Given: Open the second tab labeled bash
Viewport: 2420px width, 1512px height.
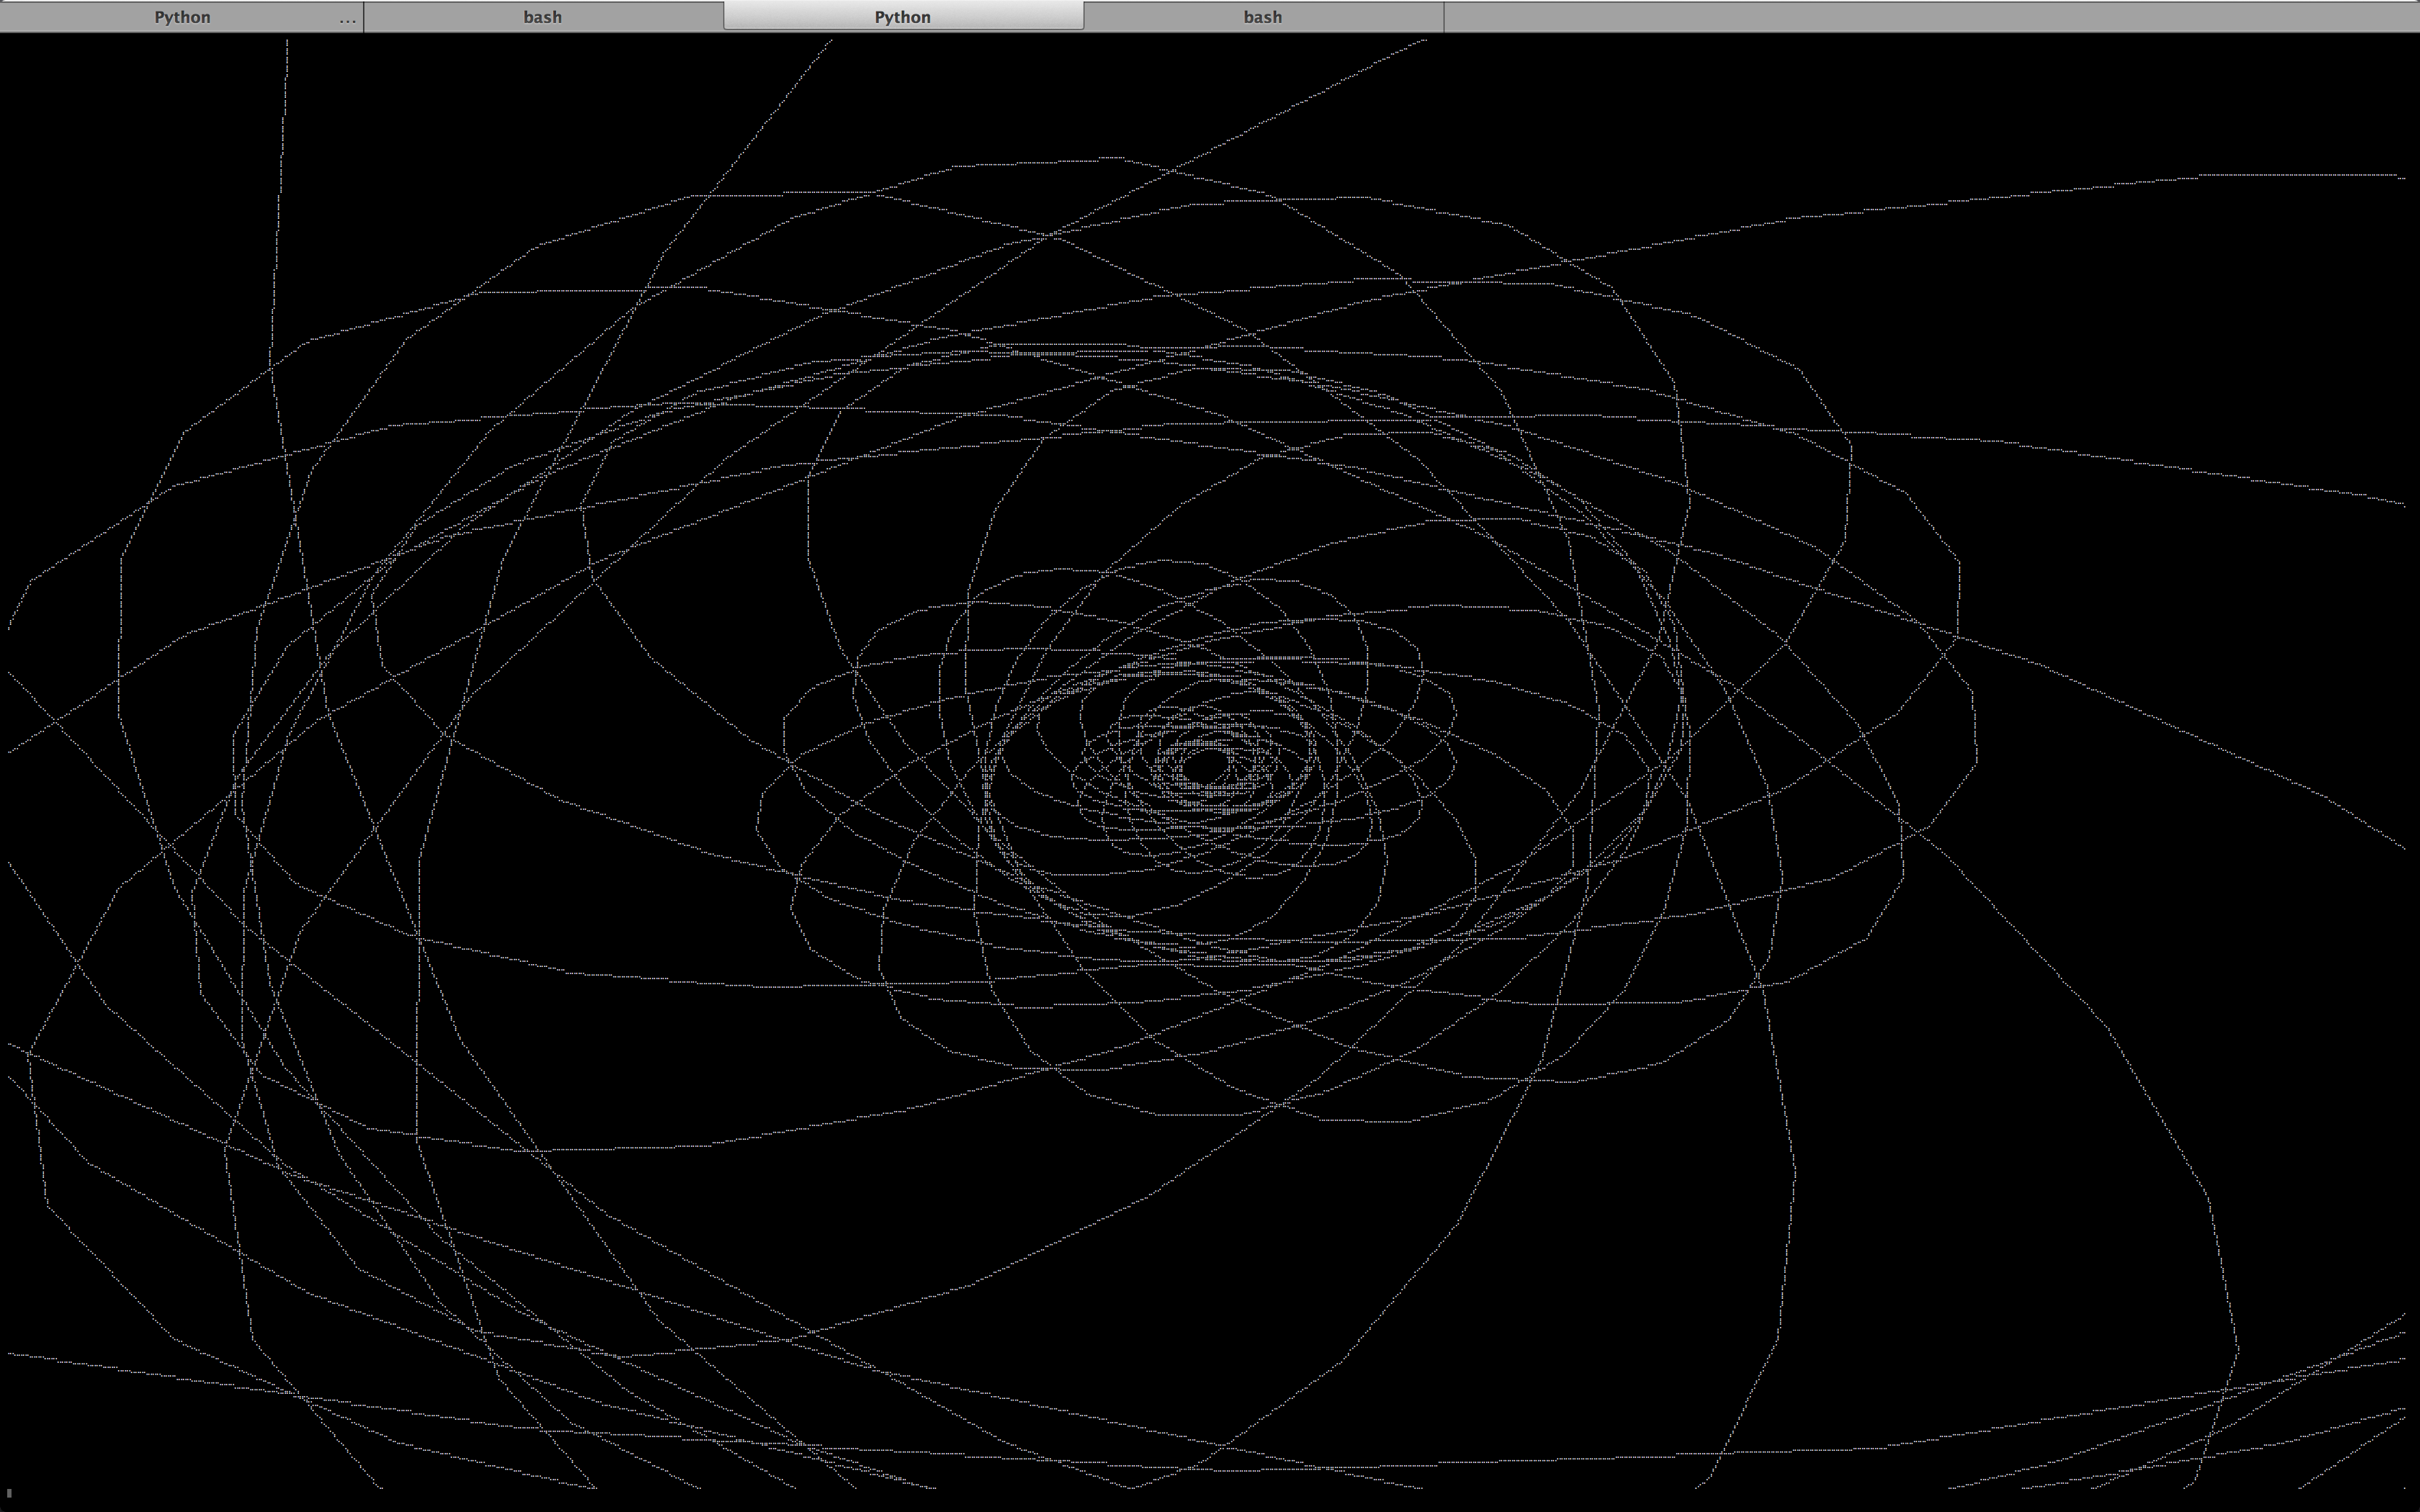Looking at the screenshot, I should 542,17.
